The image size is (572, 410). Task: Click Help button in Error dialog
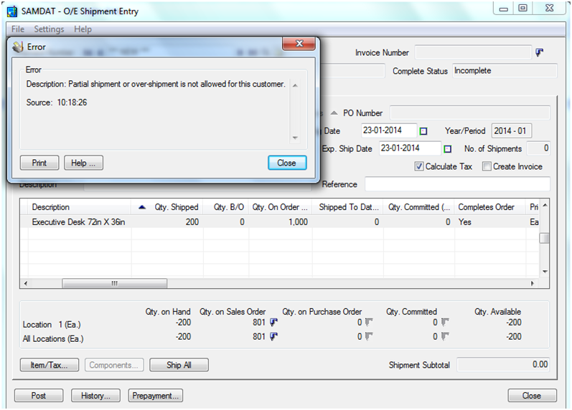[x=83, y=163]
